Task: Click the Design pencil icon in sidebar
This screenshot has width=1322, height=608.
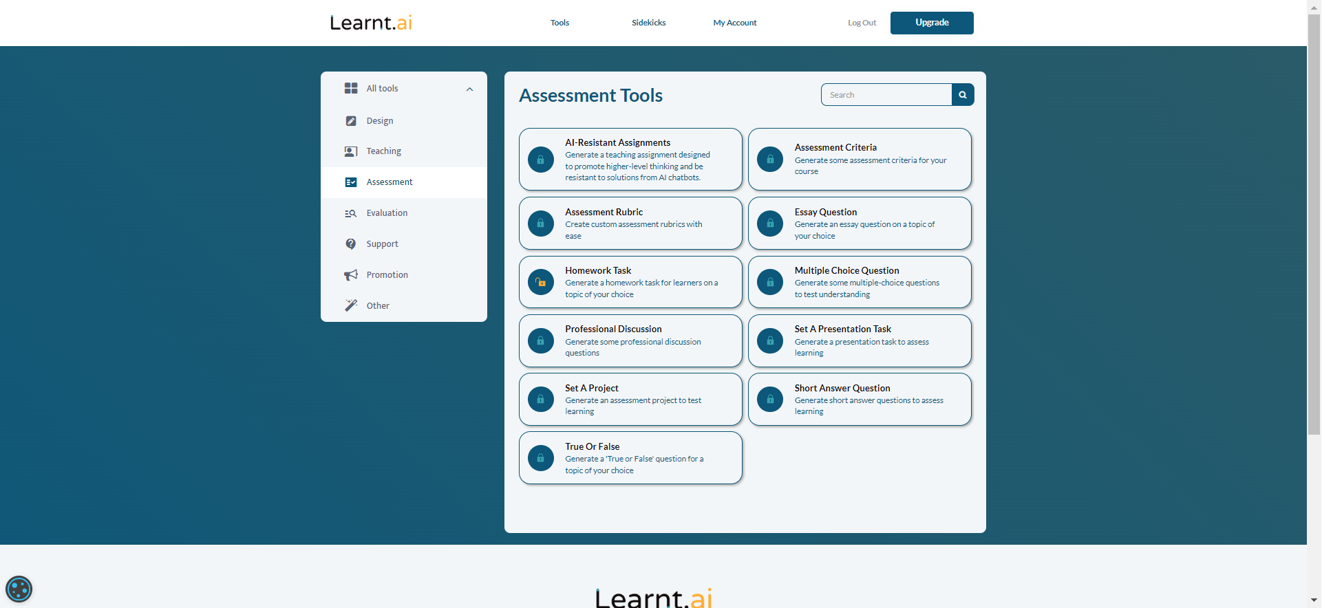Action: click(351, 121)
